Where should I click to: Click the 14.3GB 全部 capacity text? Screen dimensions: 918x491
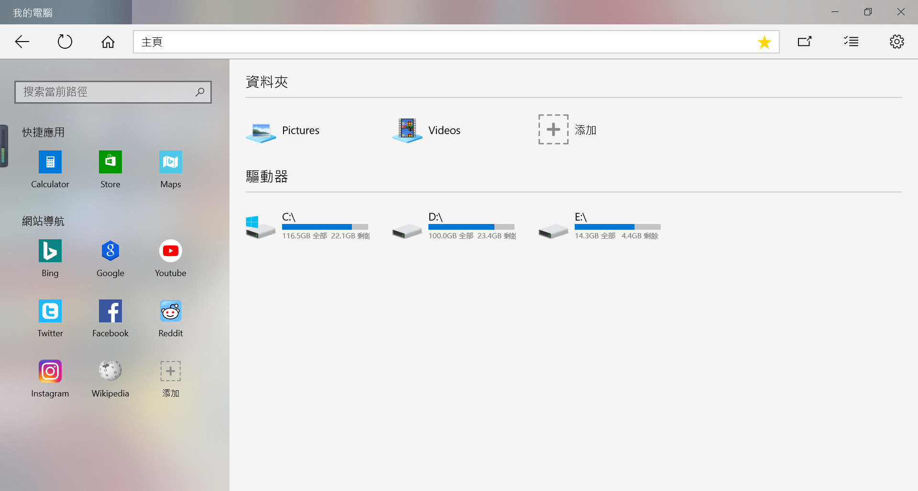(595, 236)
